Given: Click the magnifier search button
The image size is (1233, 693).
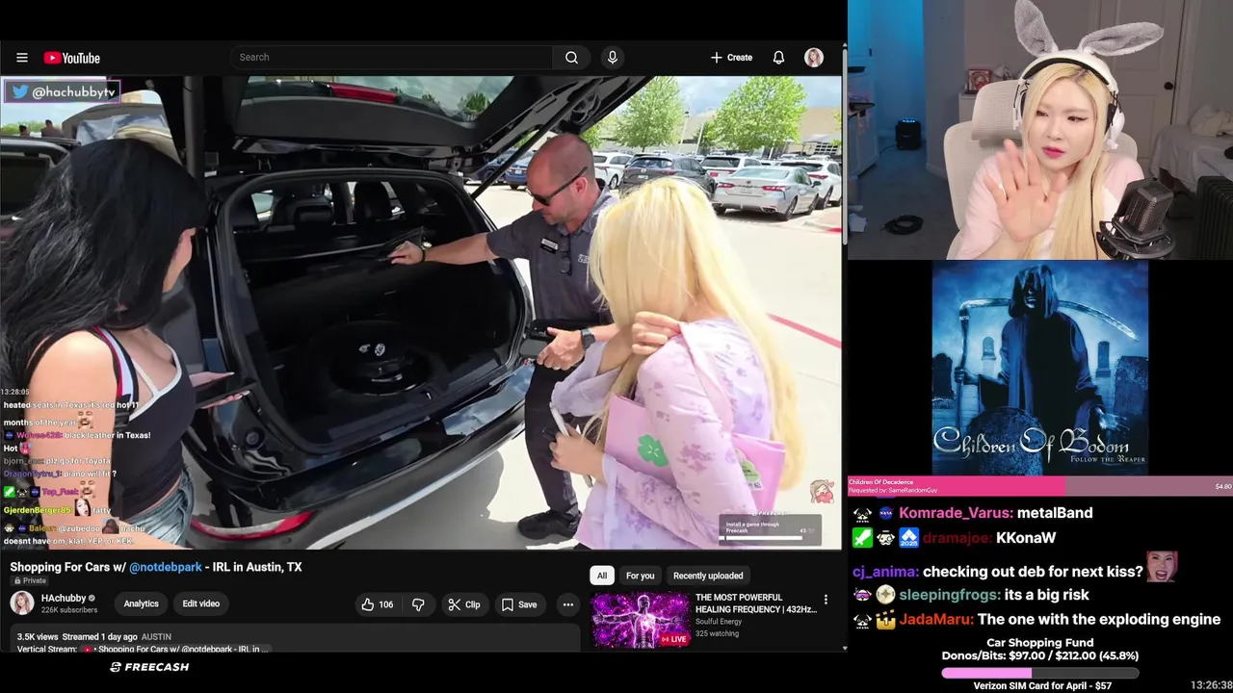Looking at the screenshot, I should [572, 57].
